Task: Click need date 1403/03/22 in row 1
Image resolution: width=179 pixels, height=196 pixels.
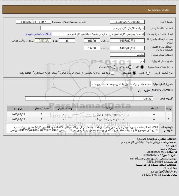Action: pos(18,114)
